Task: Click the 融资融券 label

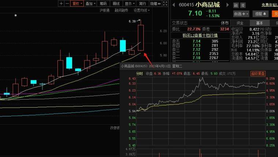Action: pos(121,10)
